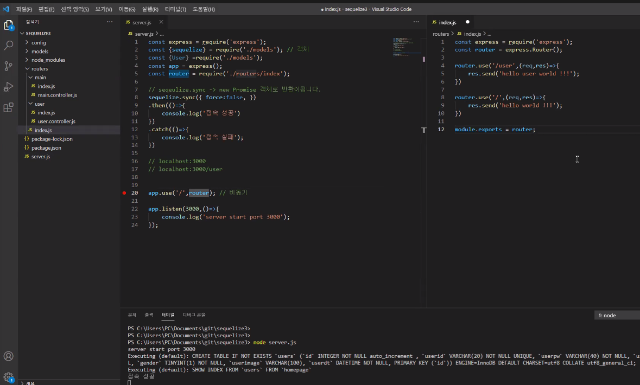The width and height of the screenshot is (640, 385).
Task: Click the app.listen(3000 code line
Action: 183,209
